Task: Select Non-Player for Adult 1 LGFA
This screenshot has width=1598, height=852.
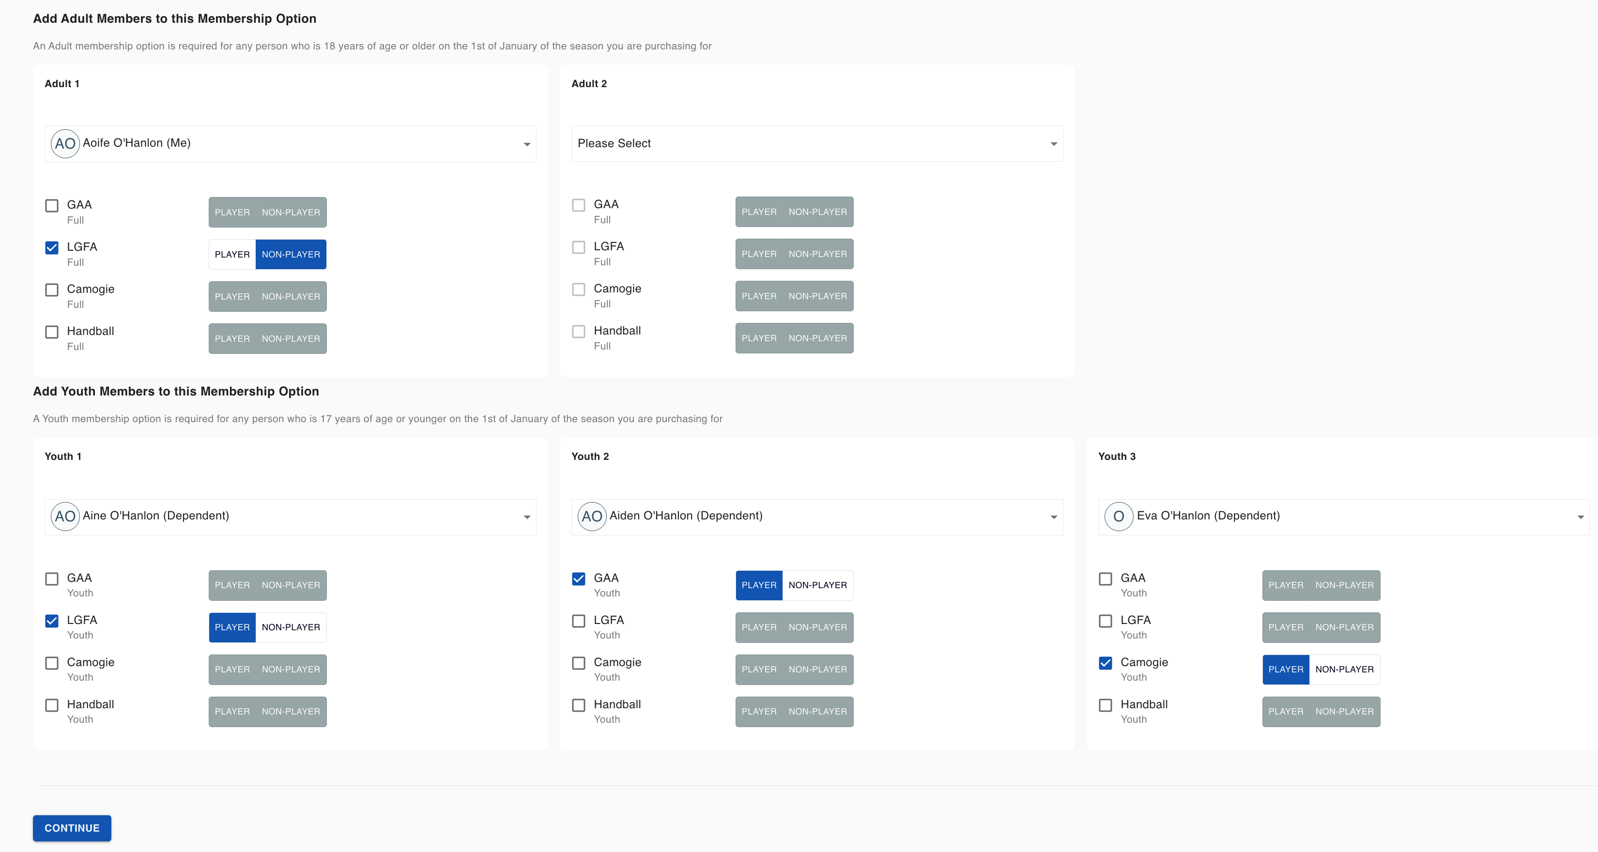Action: click(291, 255)
